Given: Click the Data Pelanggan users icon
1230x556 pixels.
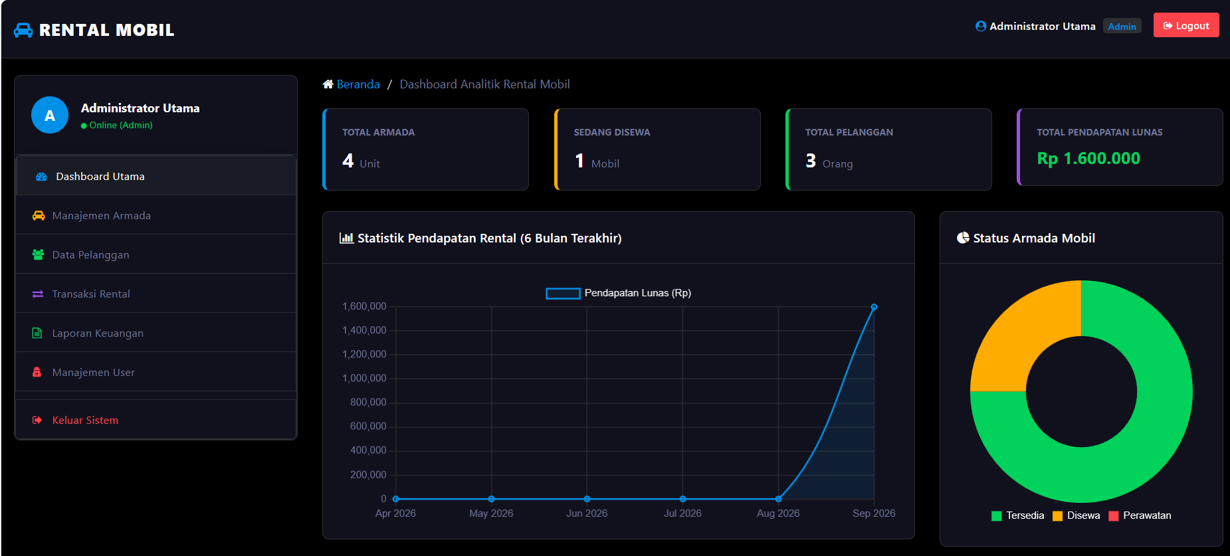Looking at the screenshot, I should (38, 255).
